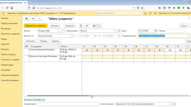Open Налоги и взносы section

(x=8, y=54)
